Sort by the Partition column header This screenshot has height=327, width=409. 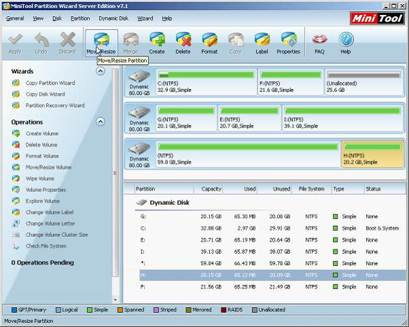pyautogui.click(x=164, y=189)
